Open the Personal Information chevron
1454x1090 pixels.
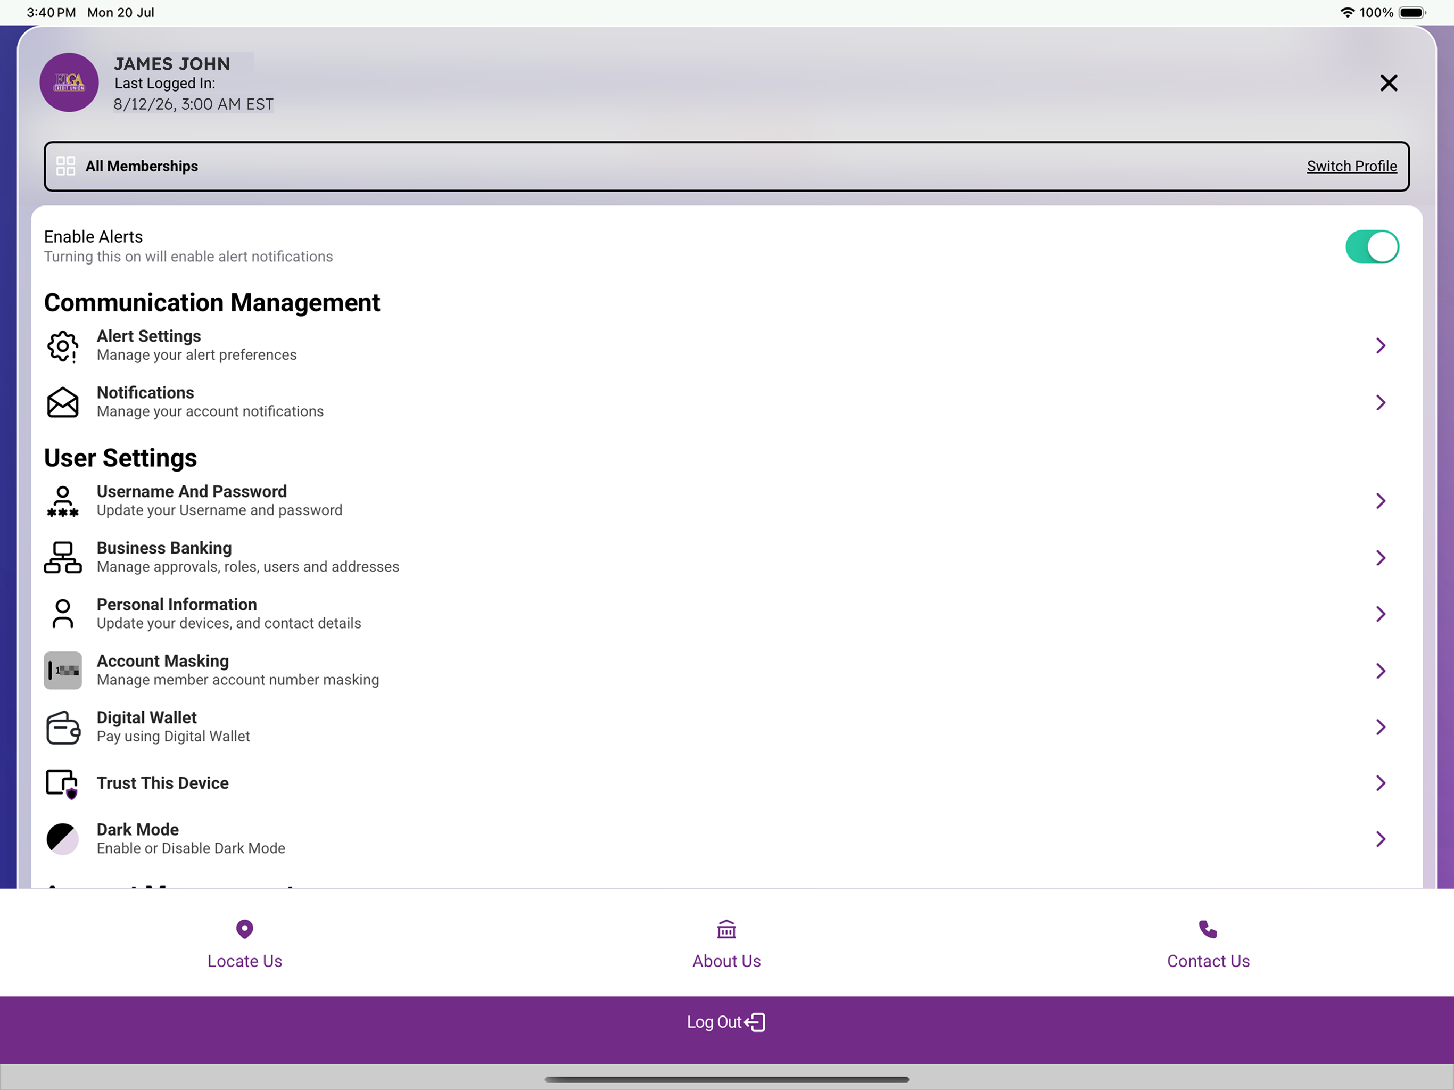pyautogui.click(x=1381, y=614)
